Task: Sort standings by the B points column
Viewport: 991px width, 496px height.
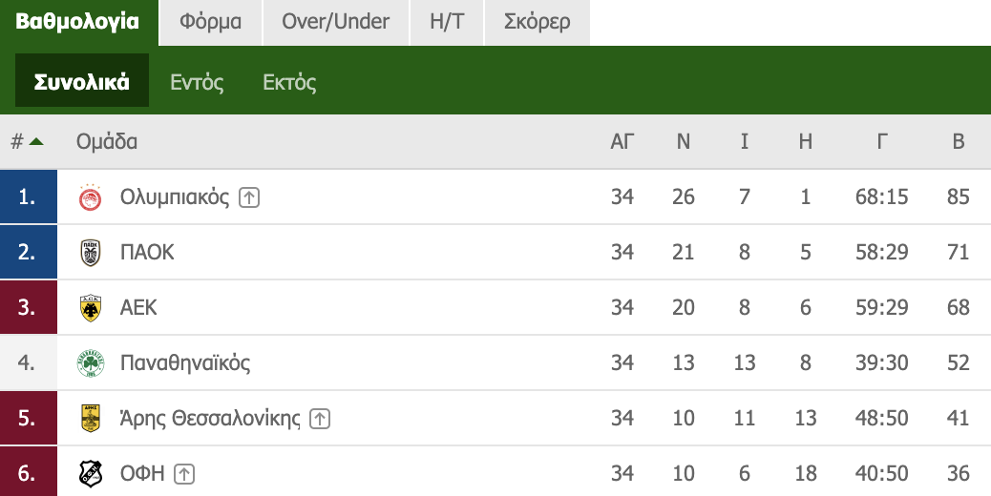Action: 959,142
